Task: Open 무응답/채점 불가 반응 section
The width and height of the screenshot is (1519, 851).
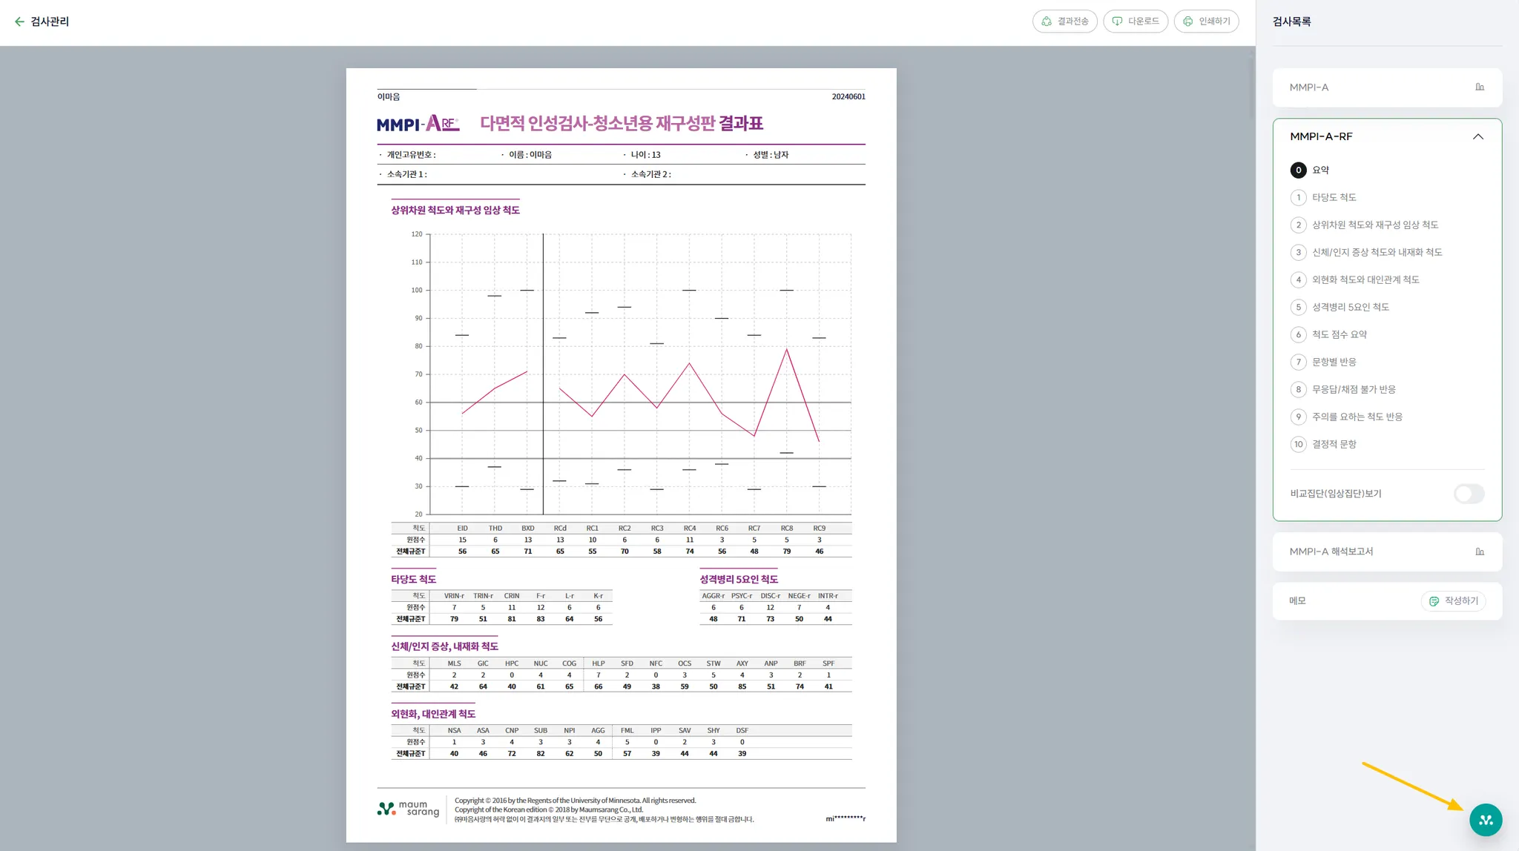Action: (1353, 389)
